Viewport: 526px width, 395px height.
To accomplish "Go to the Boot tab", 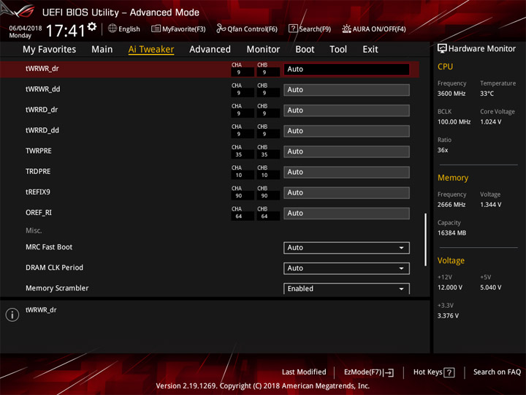I will pyautogui.click(x=305, y=50).
